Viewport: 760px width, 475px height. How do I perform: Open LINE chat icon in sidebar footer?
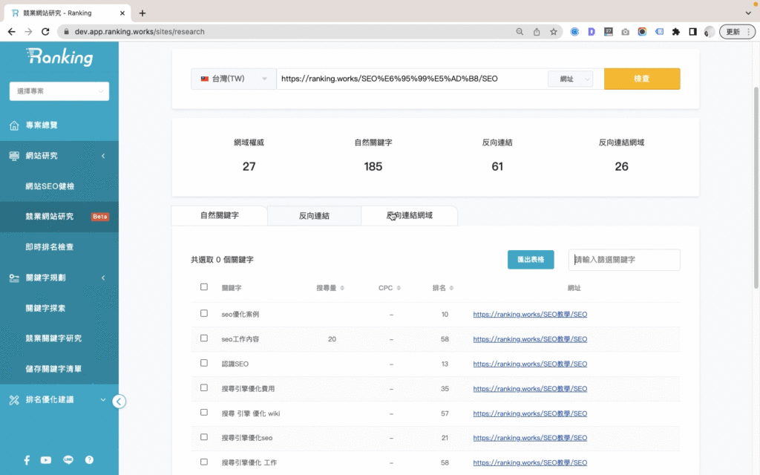pos(68,460)
